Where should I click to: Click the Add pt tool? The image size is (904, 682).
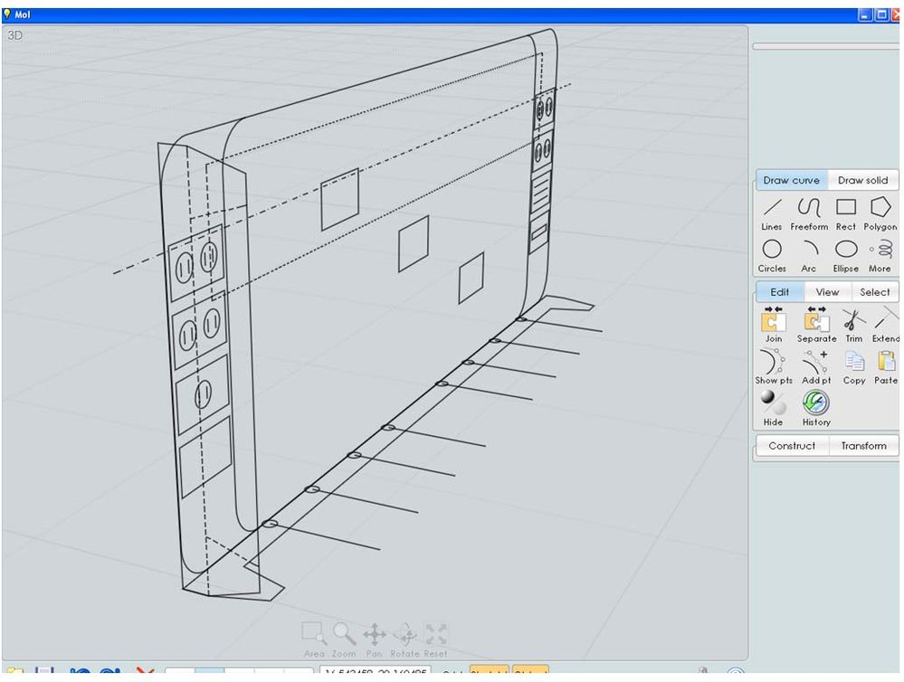(816, 366)
